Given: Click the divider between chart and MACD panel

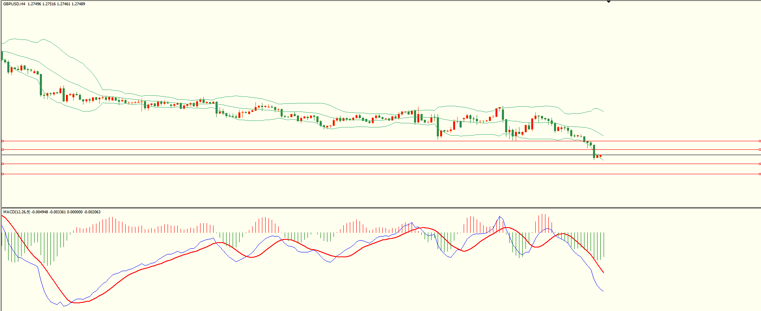Looking at the screenshot, I should [x=366, y=208].
